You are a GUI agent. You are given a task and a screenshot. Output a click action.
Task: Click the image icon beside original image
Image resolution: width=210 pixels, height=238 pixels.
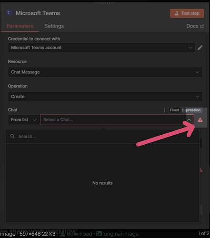99,234
